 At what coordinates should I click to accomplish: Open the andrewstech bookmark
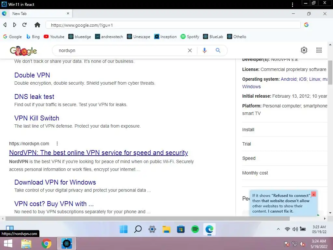pyautogui.click(x=109, y=36)
